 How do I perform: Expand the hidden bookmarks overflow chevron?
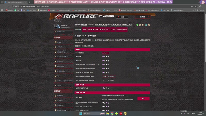(x=193, y=10)
